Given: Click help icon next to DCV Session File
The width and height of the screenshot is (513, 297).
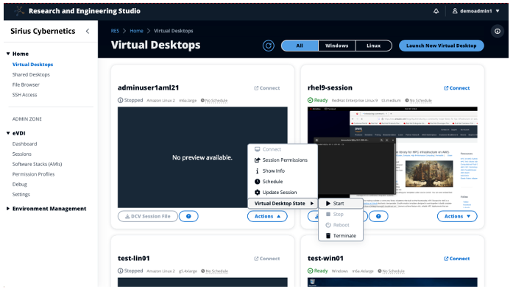Looking at the screenshot, I should click(x=188, y=216).
